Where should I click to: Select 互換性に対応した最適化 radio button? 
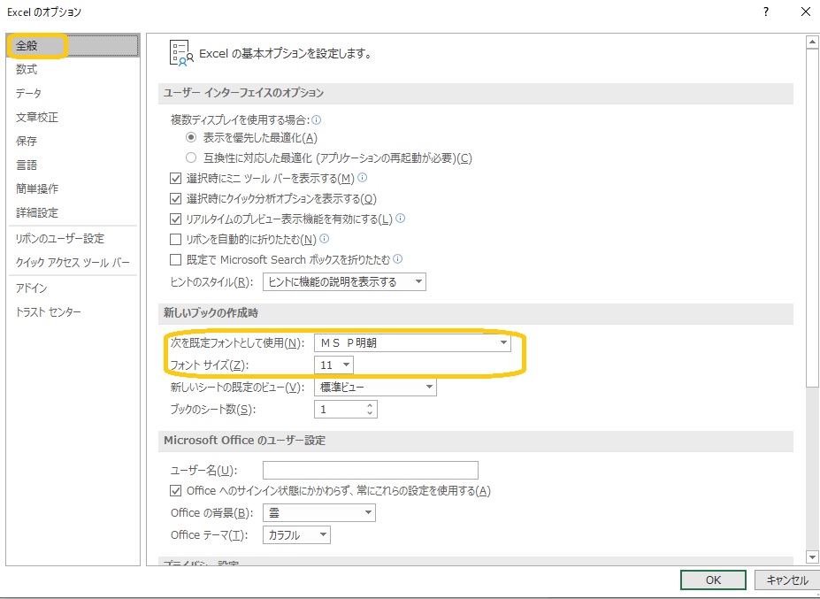click(x=190, y=157)
